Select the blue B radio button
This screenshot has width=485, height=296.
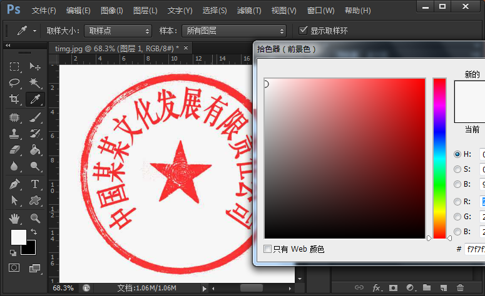click(457, 232)
